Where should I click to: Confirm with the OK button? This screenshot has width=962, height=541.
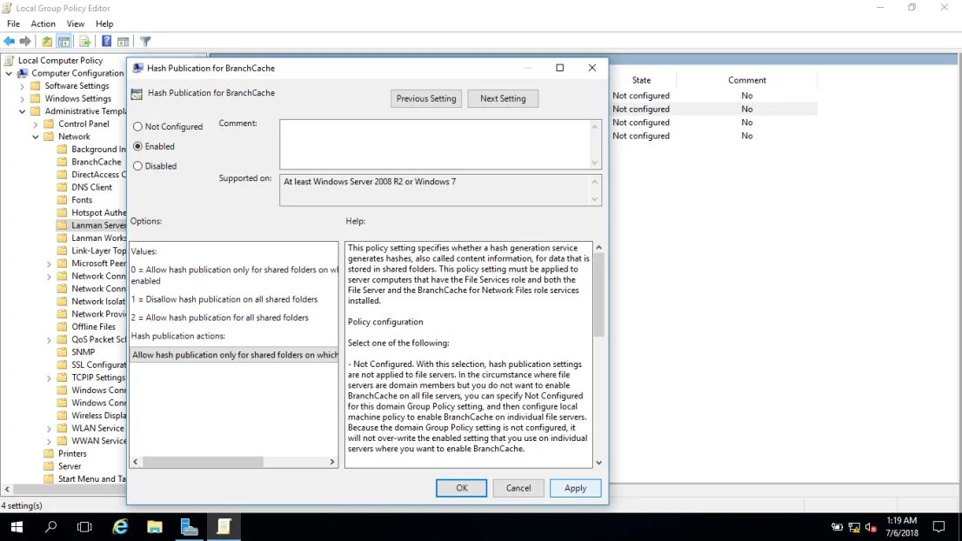(x=461, y=488)
